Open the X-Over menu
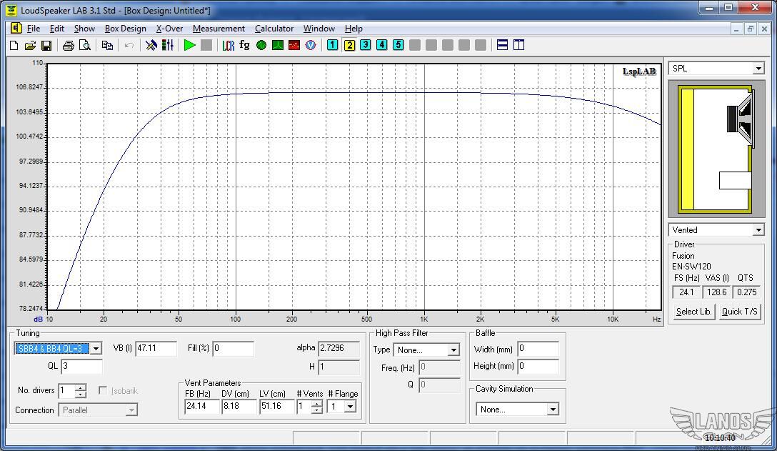The image size is (777, 451). pyautogui.click(x=169, y=29)
